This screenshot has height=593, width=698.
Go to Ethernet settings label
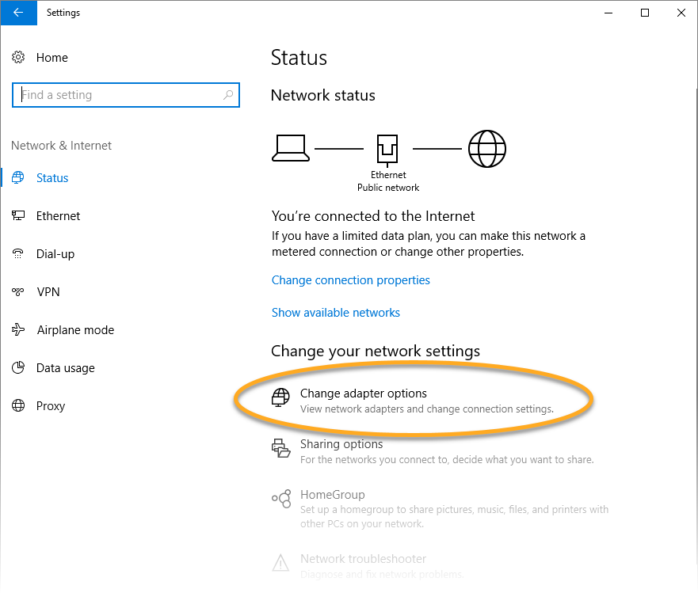pos(58,216)
